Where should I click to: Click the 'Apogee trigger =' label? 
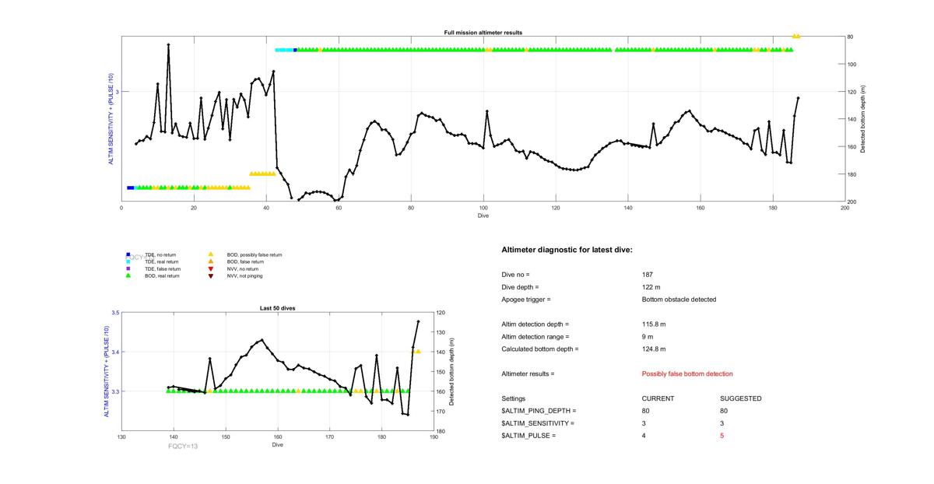[526, 300]
